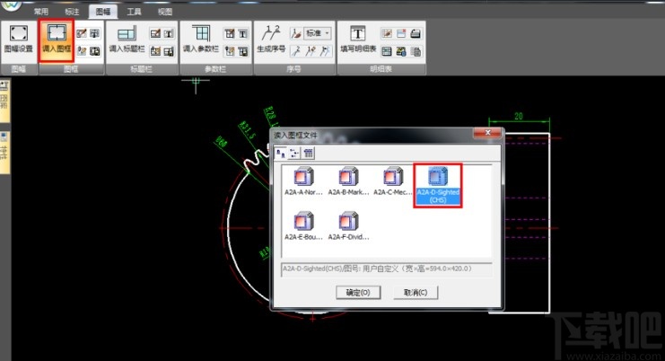Click the brush table-style icon in 明细表 group

click(387, 33)
